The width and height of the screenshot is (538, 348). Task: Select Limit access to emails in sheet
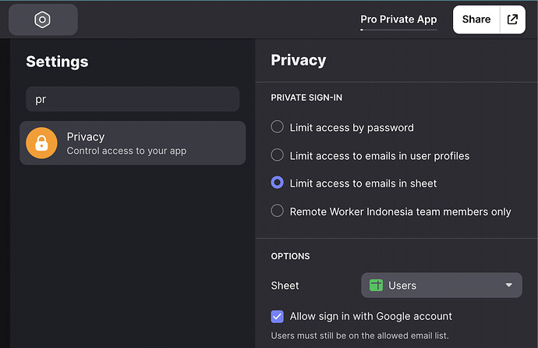[277, 183]
